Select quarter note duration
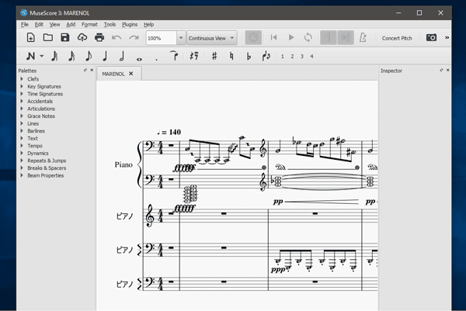The height and width of the screenshot is (311, 466). (x=105, y=56)
